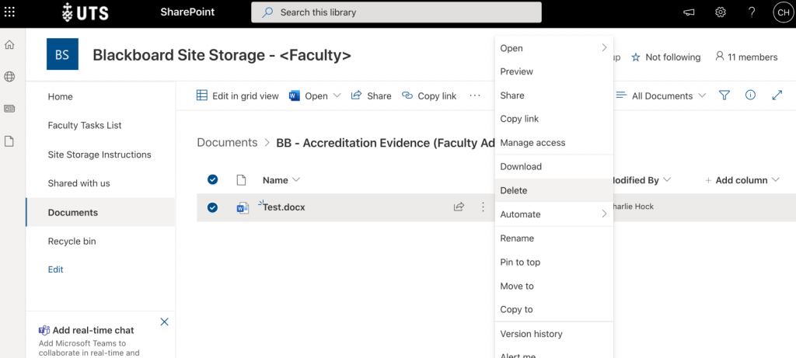This screenshot has width=796, height=358.
Task: Open the app launcher waffle icon
Action: [9, 12]
